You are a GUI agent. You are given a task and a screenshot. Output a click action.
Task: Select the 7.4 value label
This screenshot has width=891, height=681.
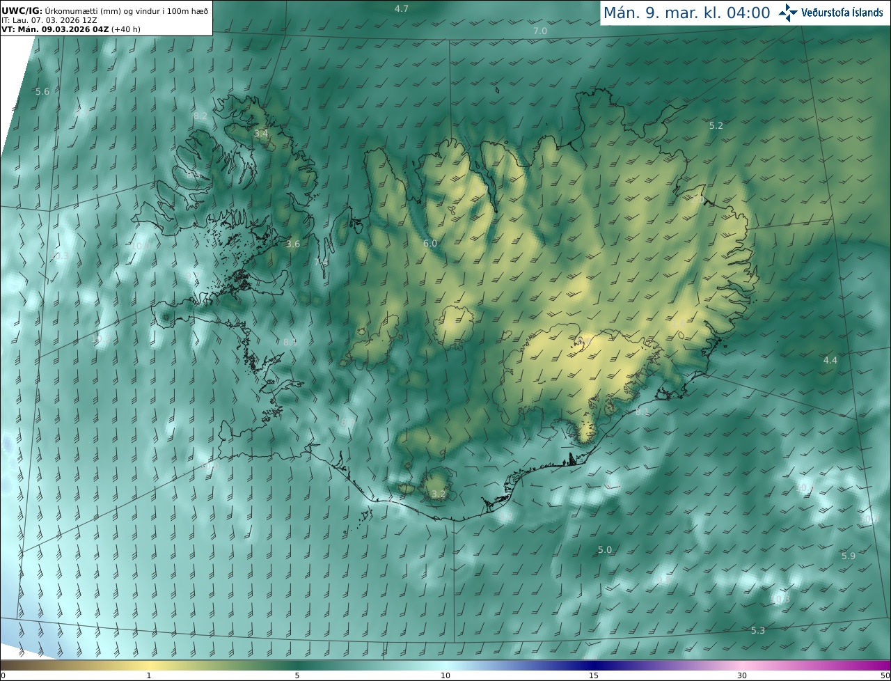coord(321,262)
